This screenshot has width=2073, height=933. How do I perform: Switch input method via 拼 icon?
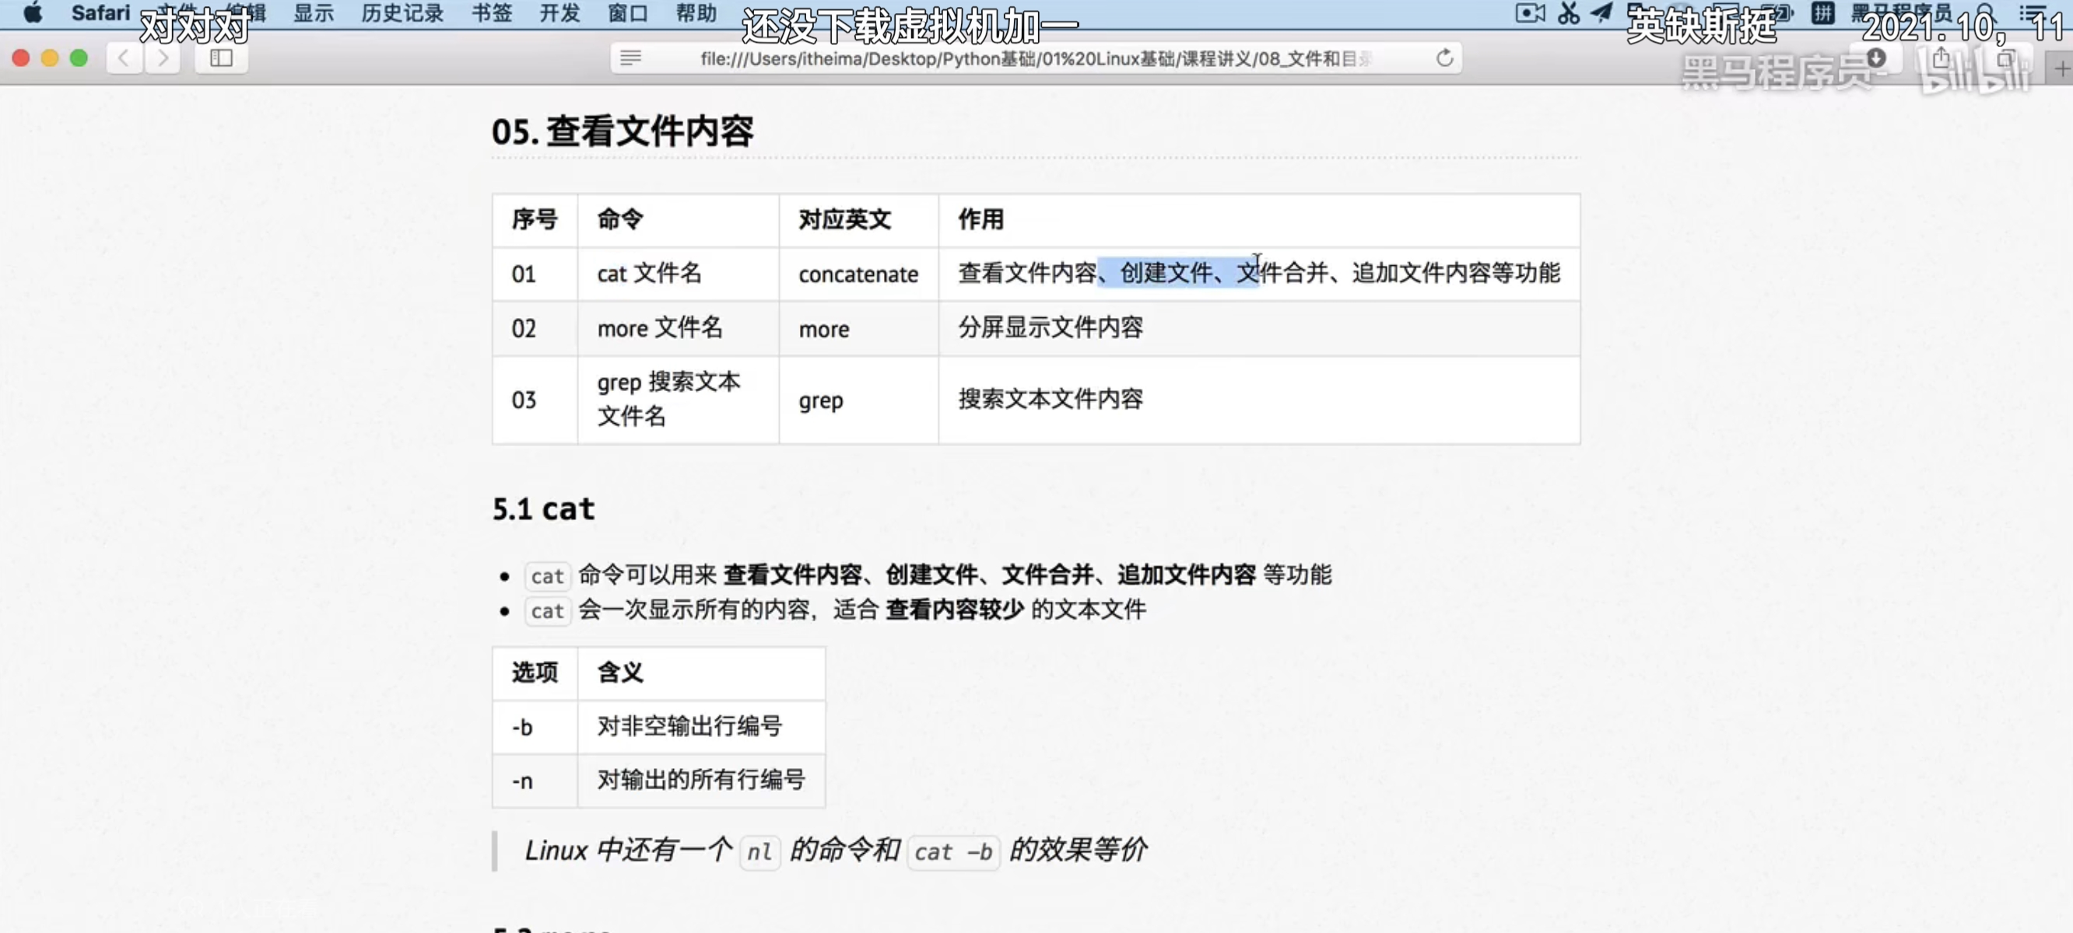(x=1822, y=13)
